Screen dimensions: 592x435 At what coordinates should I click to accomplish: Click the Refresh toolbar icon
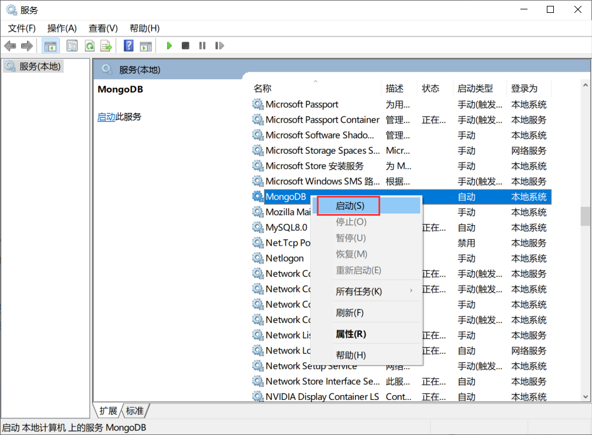click(x=90, y=46)
